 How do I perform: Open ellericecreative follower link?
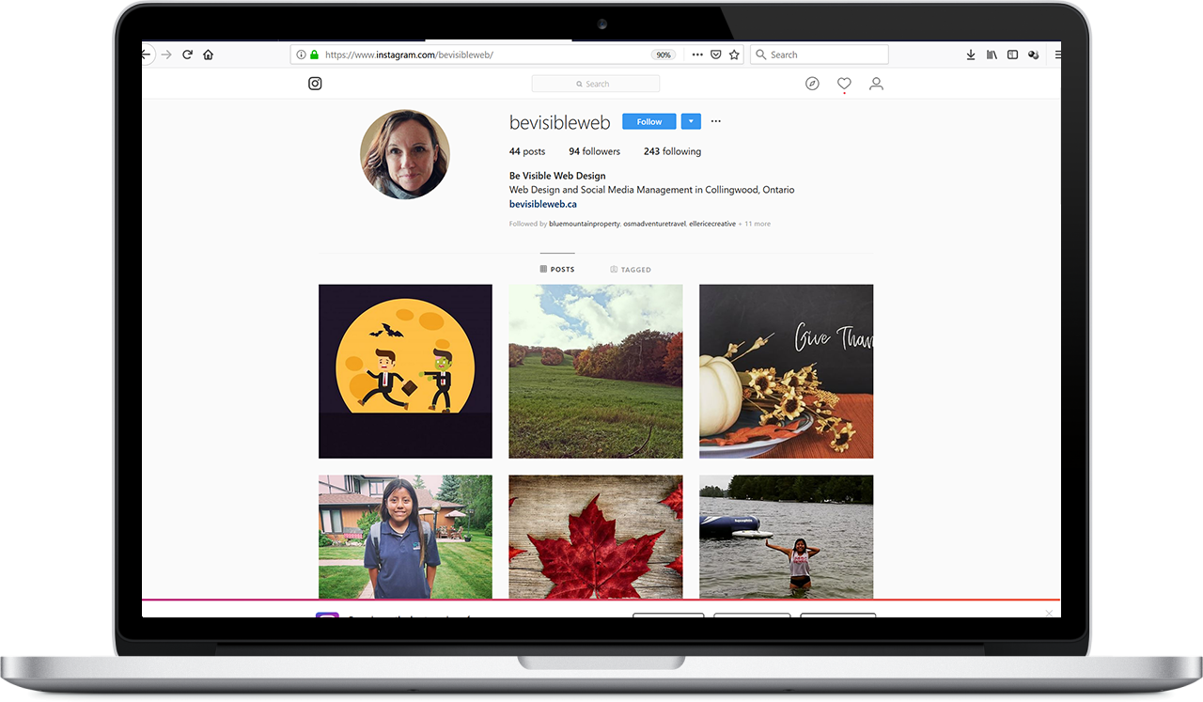tap(712, 224)
